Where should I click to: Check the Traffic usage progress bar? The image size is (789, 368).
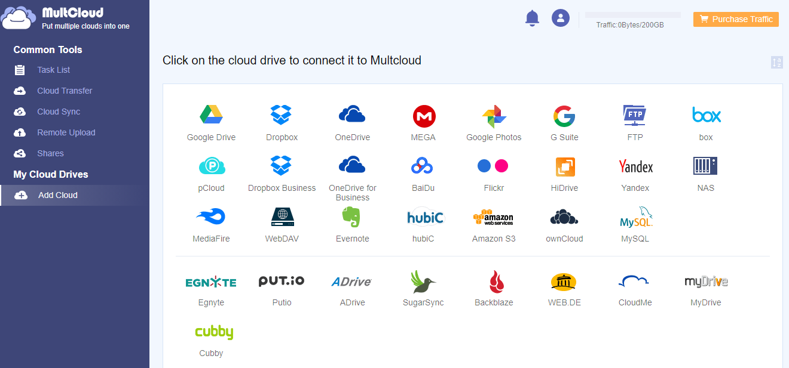[x=632, y=13]
